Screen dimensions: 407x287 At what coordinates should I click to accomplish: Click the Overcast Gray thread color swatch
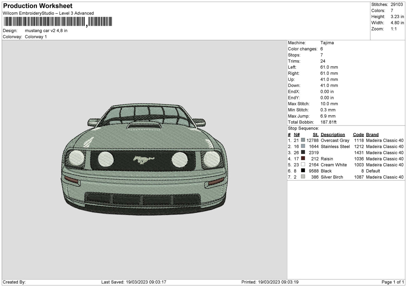[x=304, y=140]
